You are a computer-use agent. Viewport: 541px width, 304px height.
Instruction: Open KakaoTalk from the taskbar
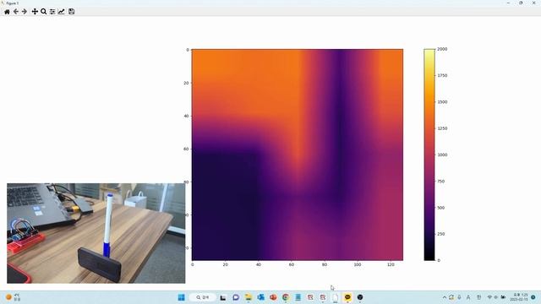tap(347, 297)
